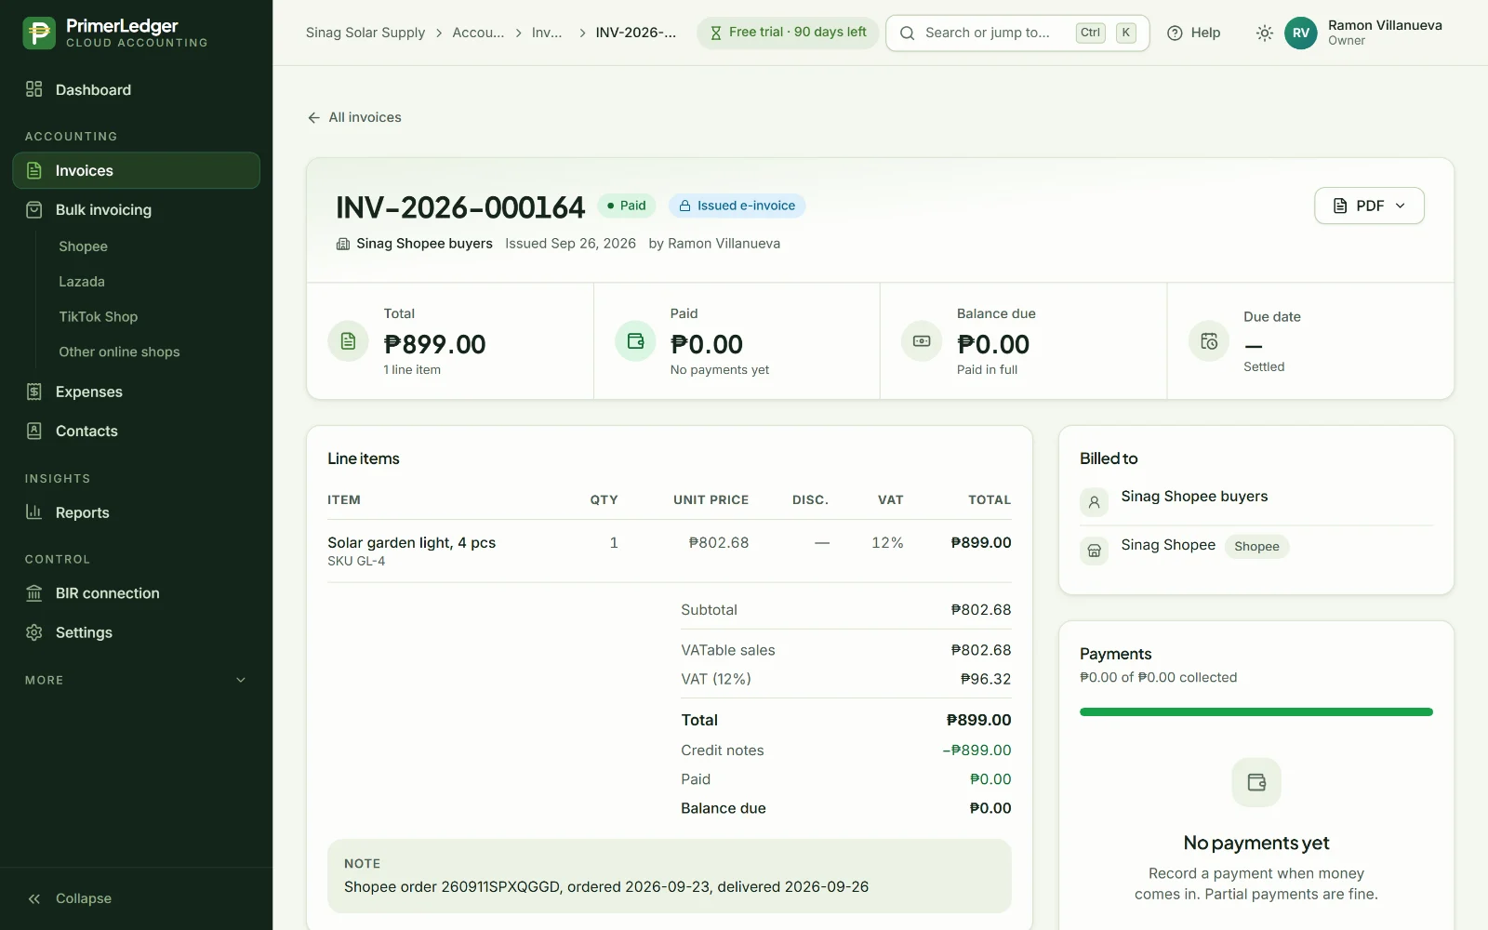1488x930 pixels.
Task: Click the payments collected progress bar
Action: (1256, 712)
